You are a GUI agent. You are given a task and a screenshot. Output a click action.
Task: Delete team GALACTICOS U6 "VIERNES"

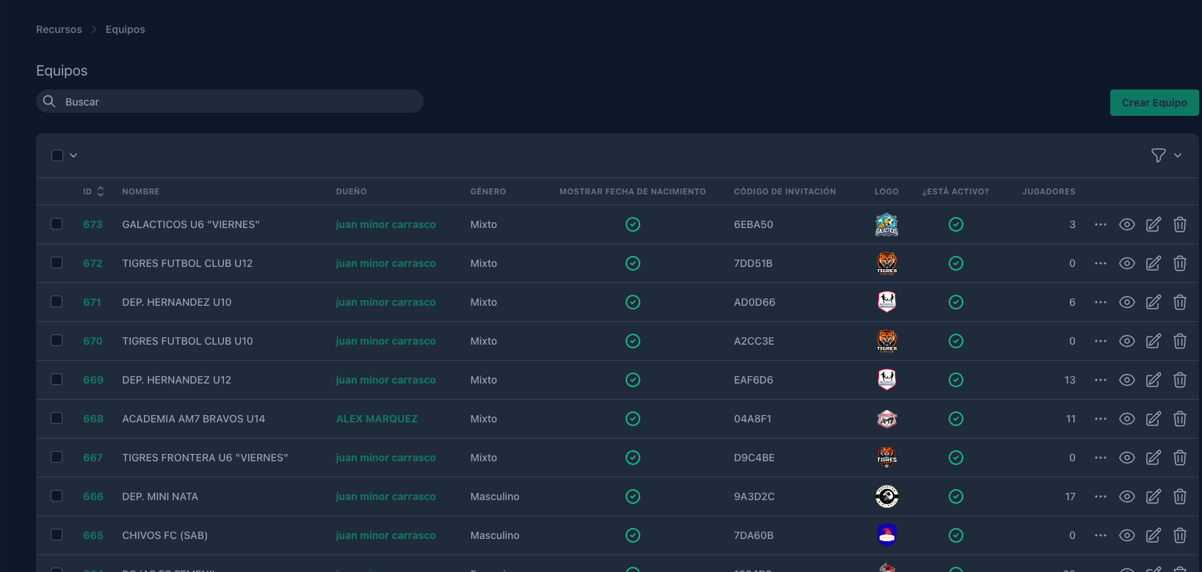pos(1179,224)
